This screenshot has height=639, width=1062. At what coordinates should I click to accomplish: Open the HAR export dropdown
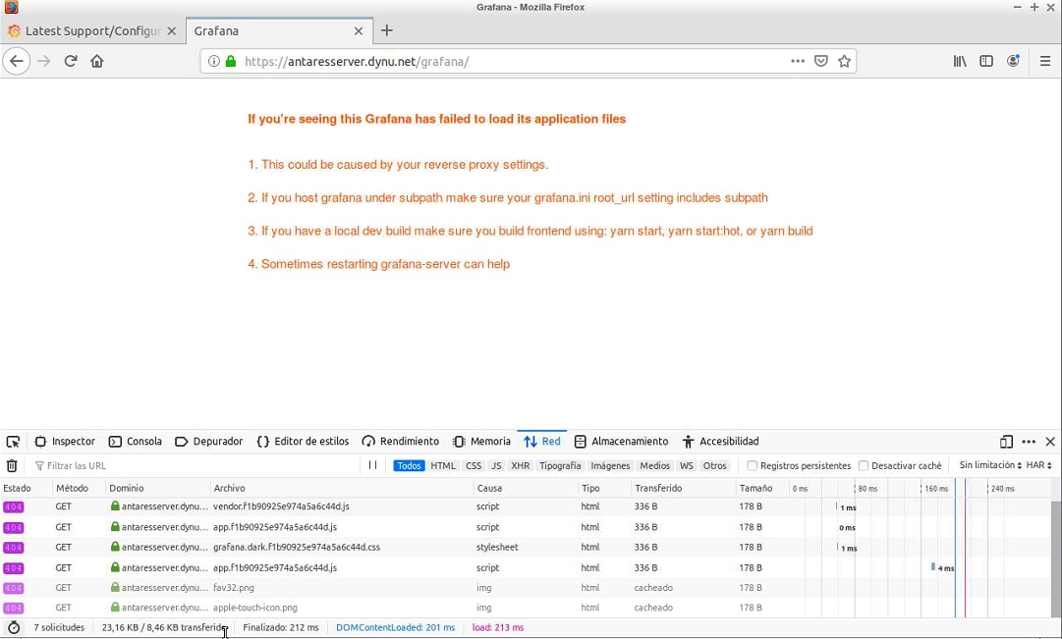click(1039, 465)
